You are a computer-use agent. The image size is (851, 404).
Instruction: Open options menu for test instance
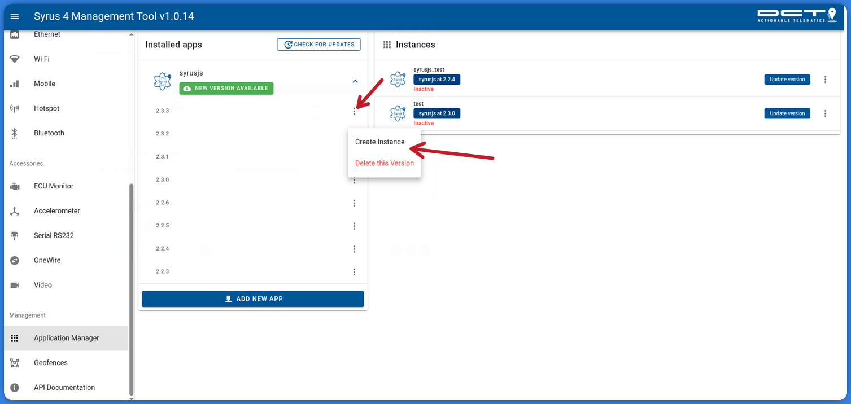[x=825, y=113]
